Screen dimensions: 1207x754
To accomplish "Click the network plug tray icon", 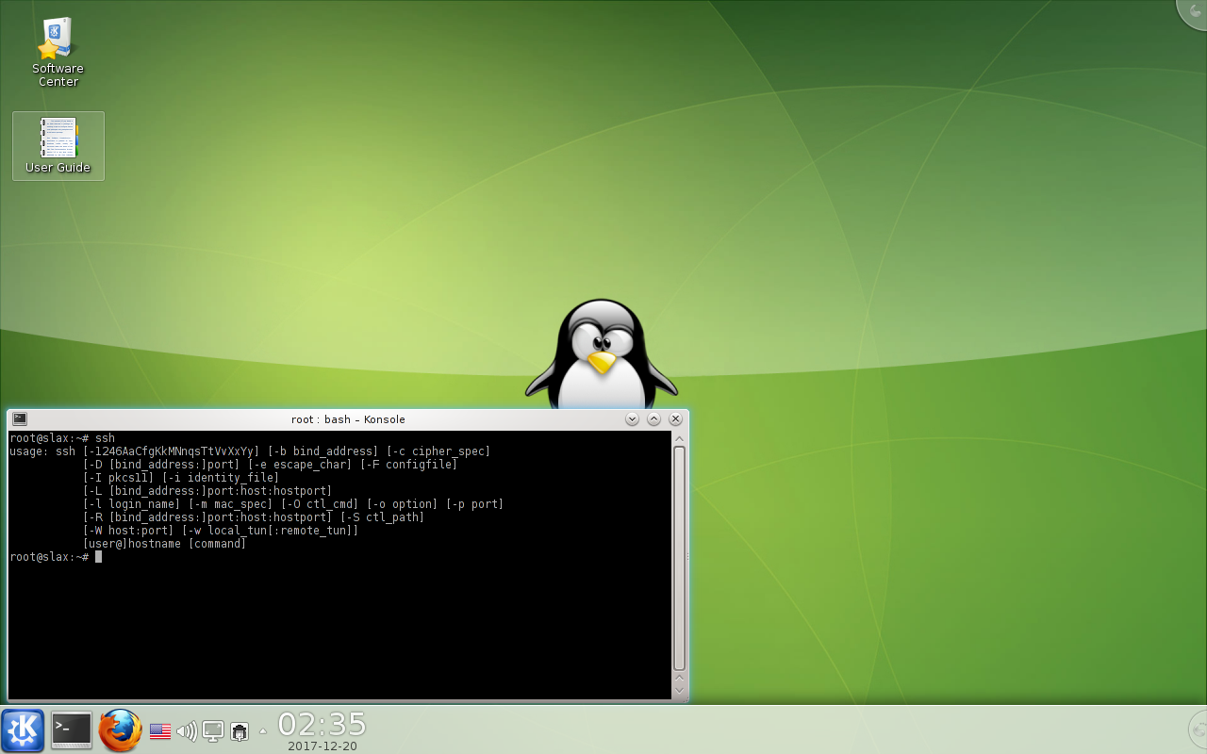I will (240, 731).
